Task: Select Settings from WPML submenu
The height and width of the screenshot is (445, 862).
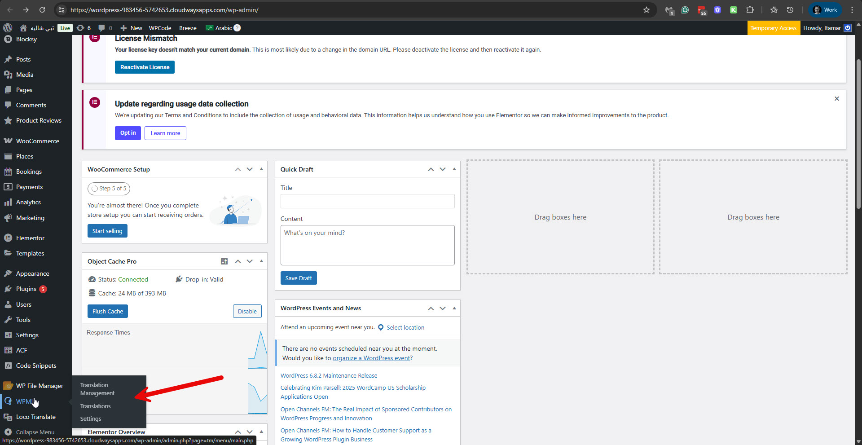Action: coord(91,419)
